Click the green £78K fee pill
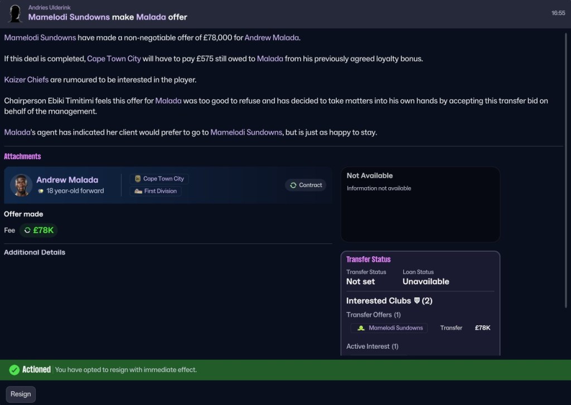The width and height of the screenshot is (571, 405). (38, 230)
